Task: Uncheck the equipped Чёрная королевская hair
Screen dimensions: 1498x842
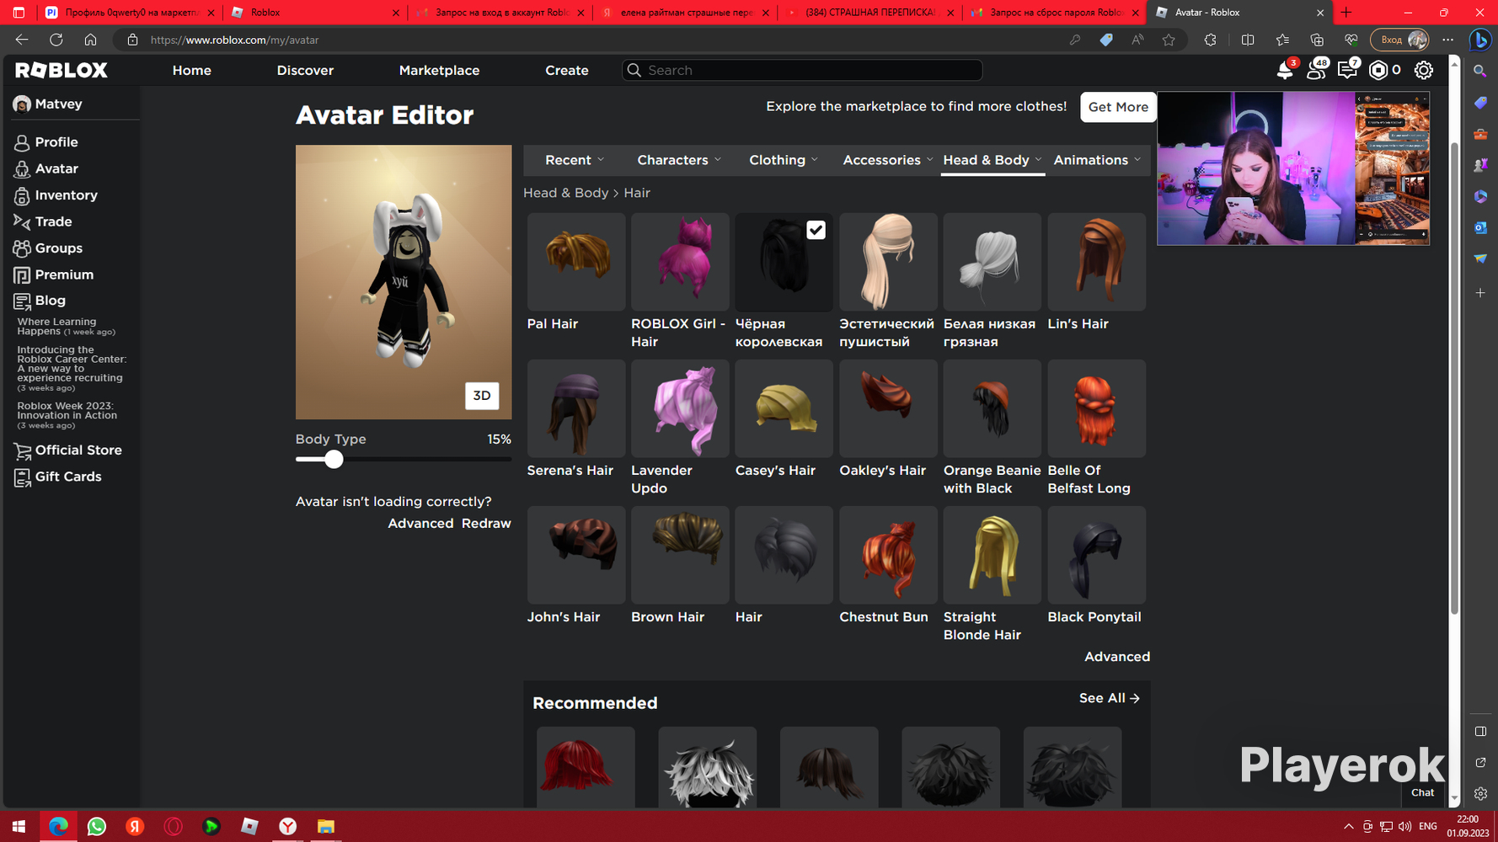Action: coord(816,230)
